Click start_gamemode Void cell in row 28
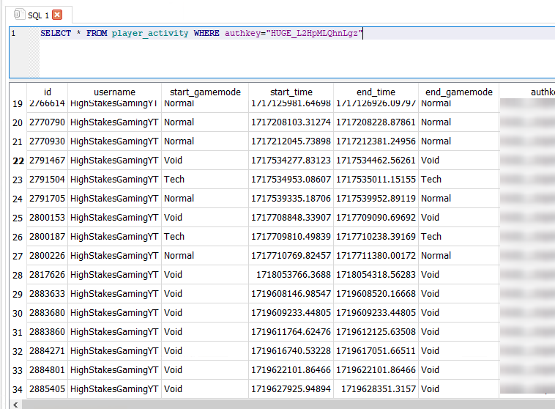This screenshot has width=555, height=409. click(205, 275)
